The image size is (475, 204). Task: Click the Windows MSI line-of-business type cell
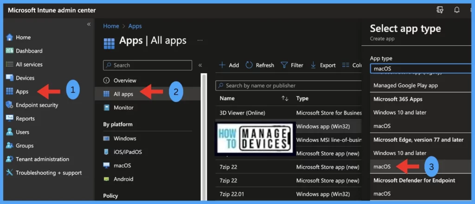[329, 140]
